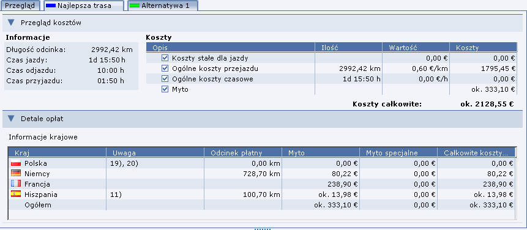Click the 0,60 €/km value
This screenshot has height=230, width=527.
(430, 69)
